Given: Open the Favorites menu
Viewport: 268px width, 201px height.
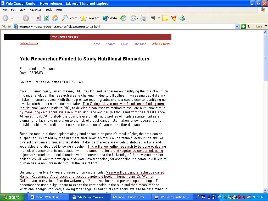Looking at the screenshot, I should pyautogui.click(x=35, y=10).
